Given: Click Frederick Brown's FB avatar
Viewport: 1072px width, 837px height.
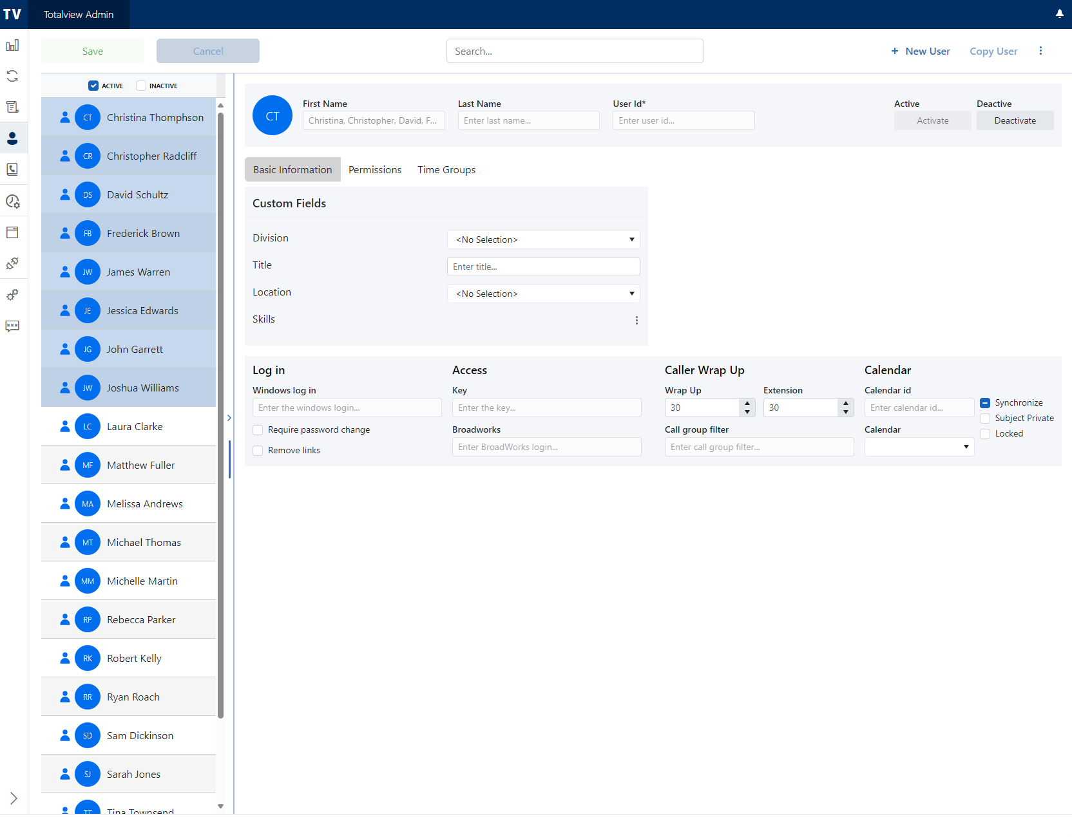Looking at the screenshot, I should [x=88, y=233].
